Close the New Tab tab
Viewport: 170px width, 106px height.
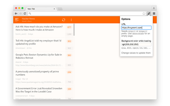(x=54, y=9)
